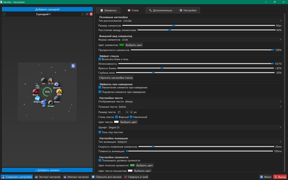Image resolution: width=288 pixels, height=180 pixels.
Task: Click the Qwicker icon in circular menu
Action: [x=57, y=85]
